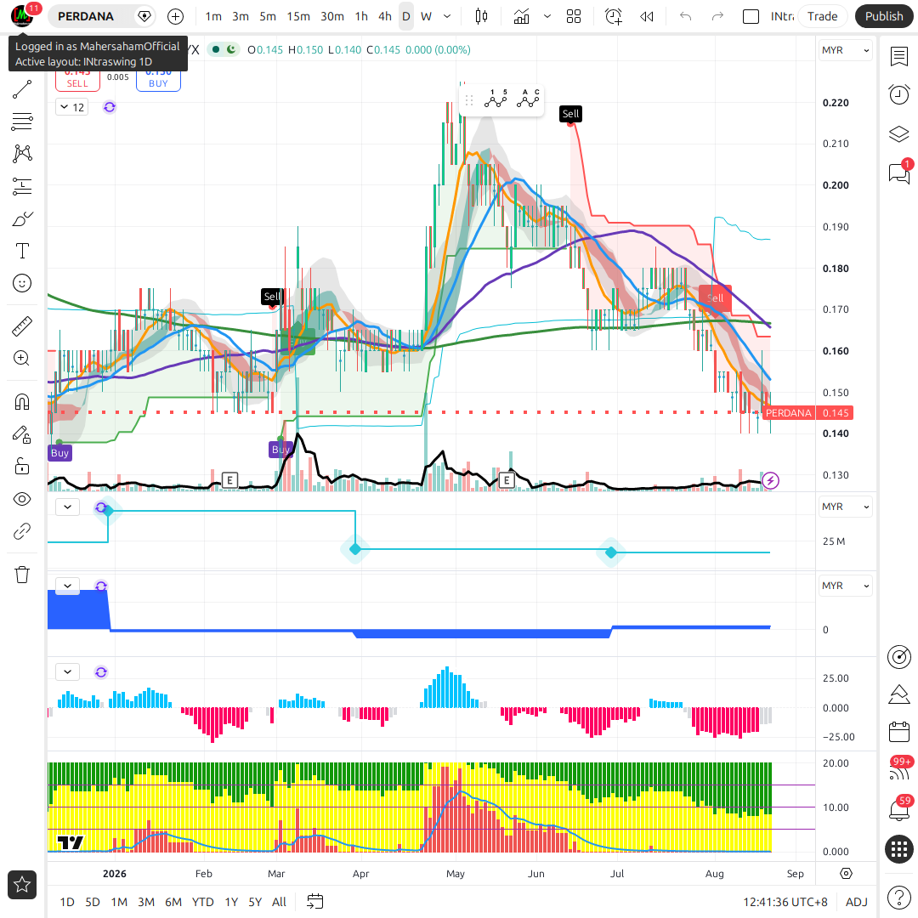This screenshot has height=918, width=918.
Task: Select the text annotation tool
Action: pyautogui.click(x=21, y=251)
